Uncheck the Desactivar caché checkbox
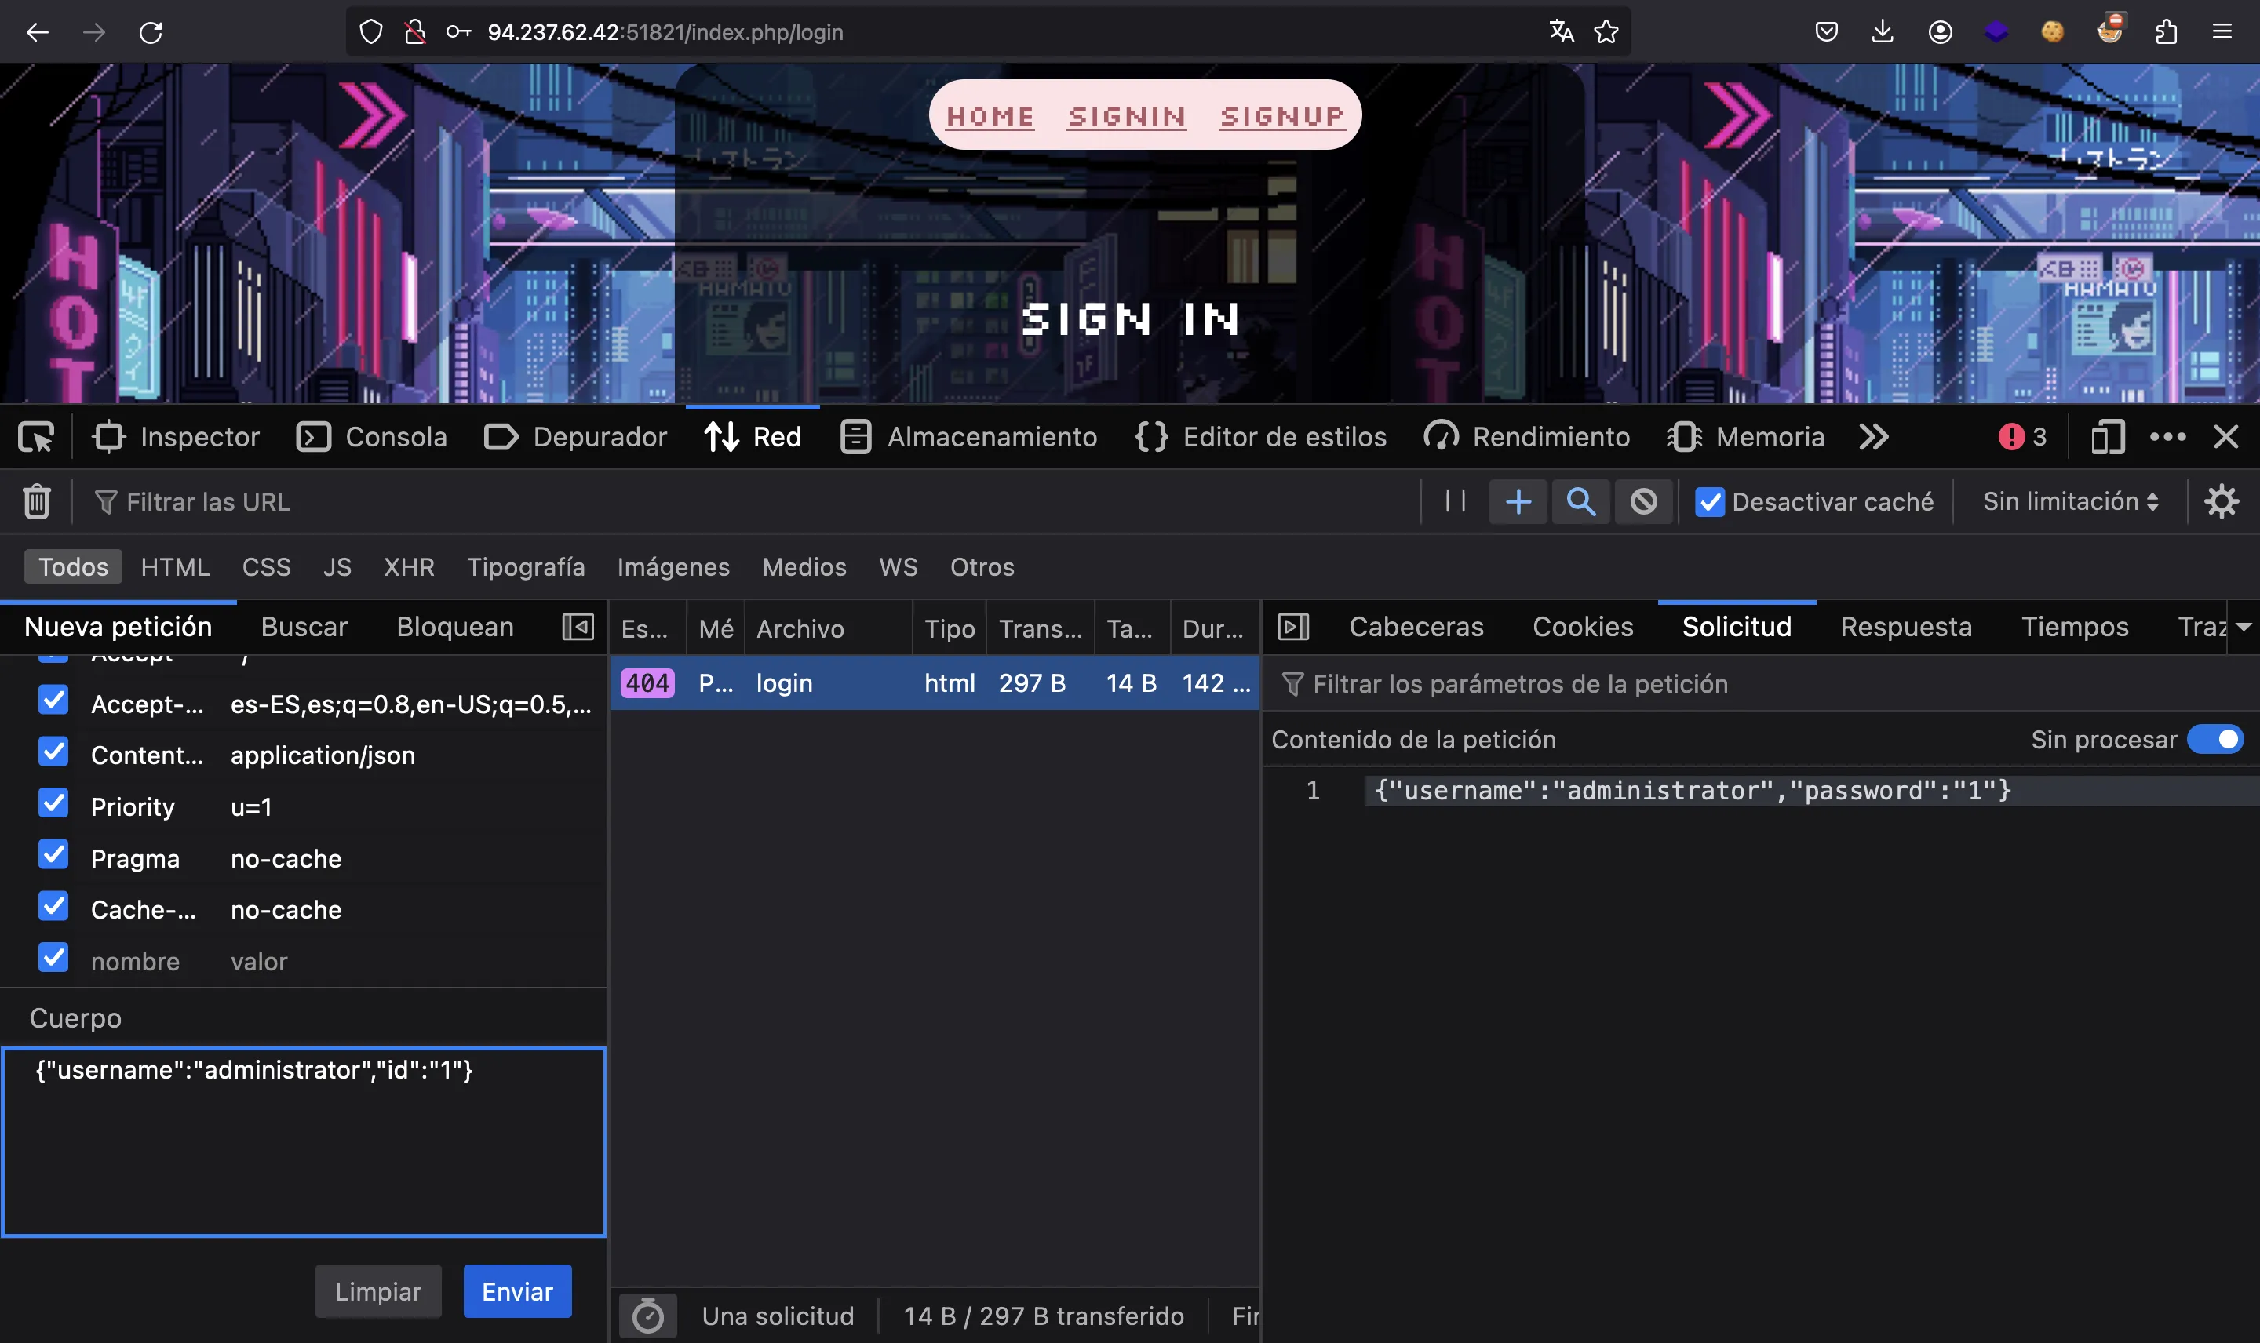2260x1343 pixels. (x=1709, y=502)
